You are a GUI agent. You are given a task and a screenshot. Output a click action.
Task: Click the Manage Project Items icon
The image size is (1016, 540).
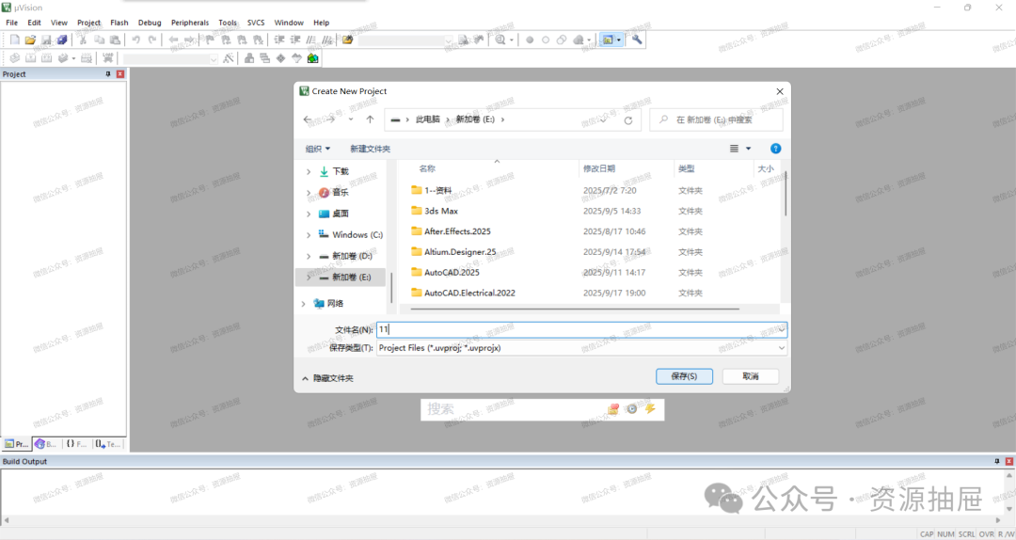pyautogui.click(x=248, y=58)
